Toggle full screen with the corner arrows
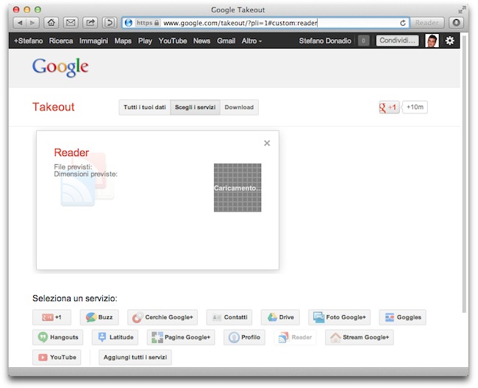 [462, 10]
